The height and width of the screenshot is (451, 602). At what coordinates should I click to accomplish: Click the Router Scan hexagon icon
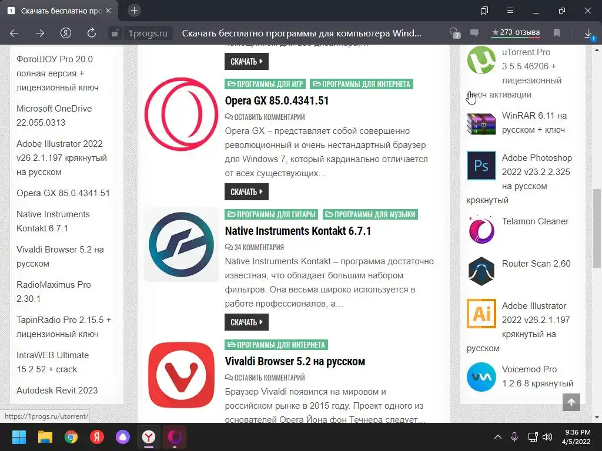pyautogui.click(x=481, y=271)
